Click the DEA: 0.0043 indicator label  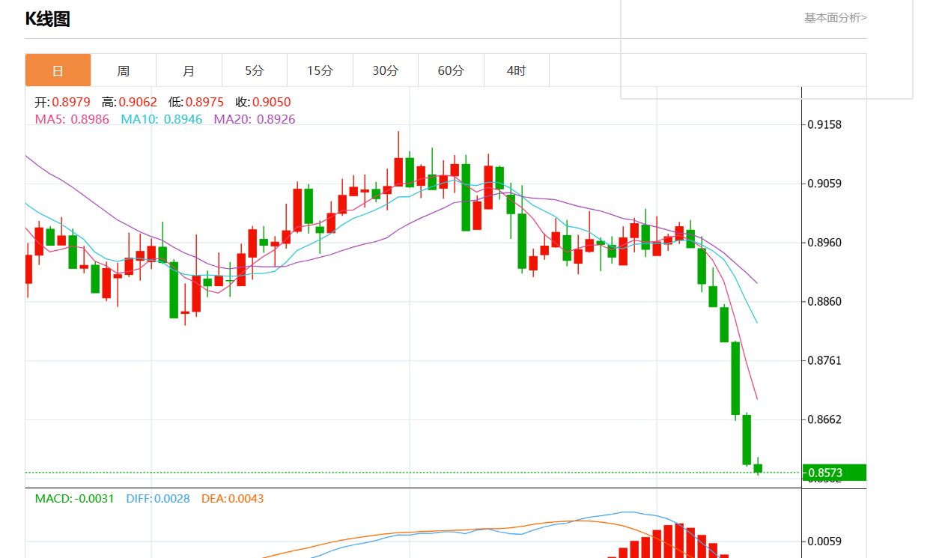[x=232, y=498]
